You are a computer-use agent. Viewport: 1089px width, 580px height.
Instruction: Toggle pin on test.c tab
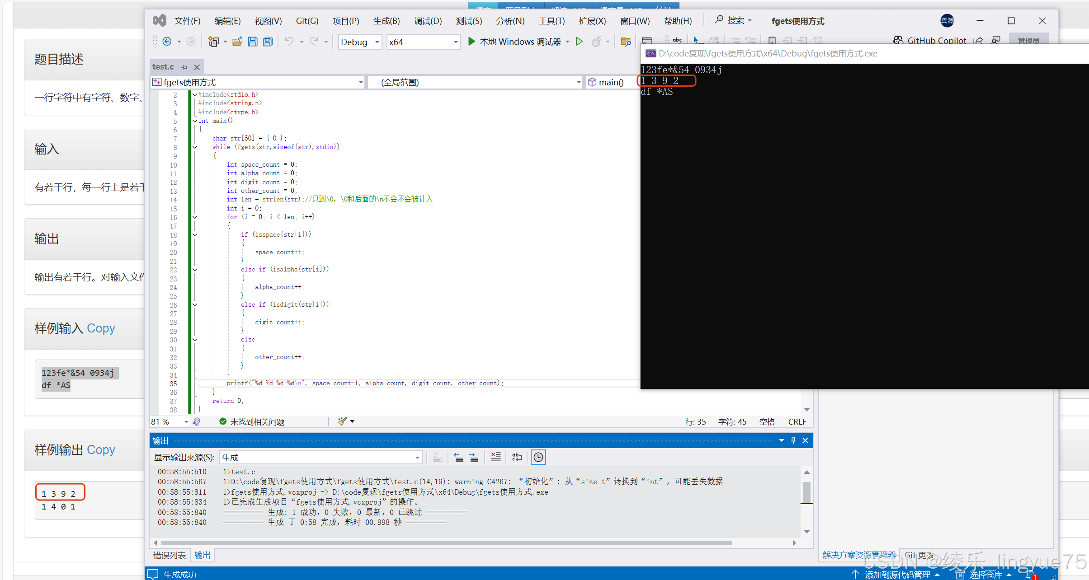(x=184, y=67)
